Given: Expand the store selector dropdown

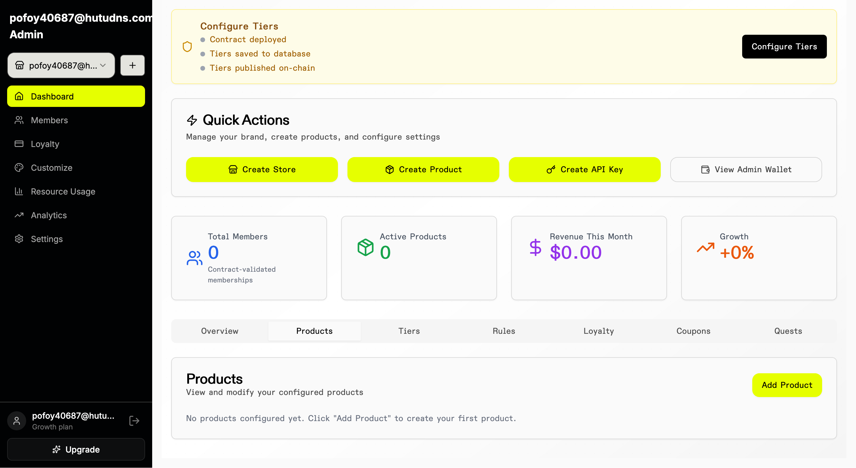Looking at the screenshot, I should [x=61, y=65].
